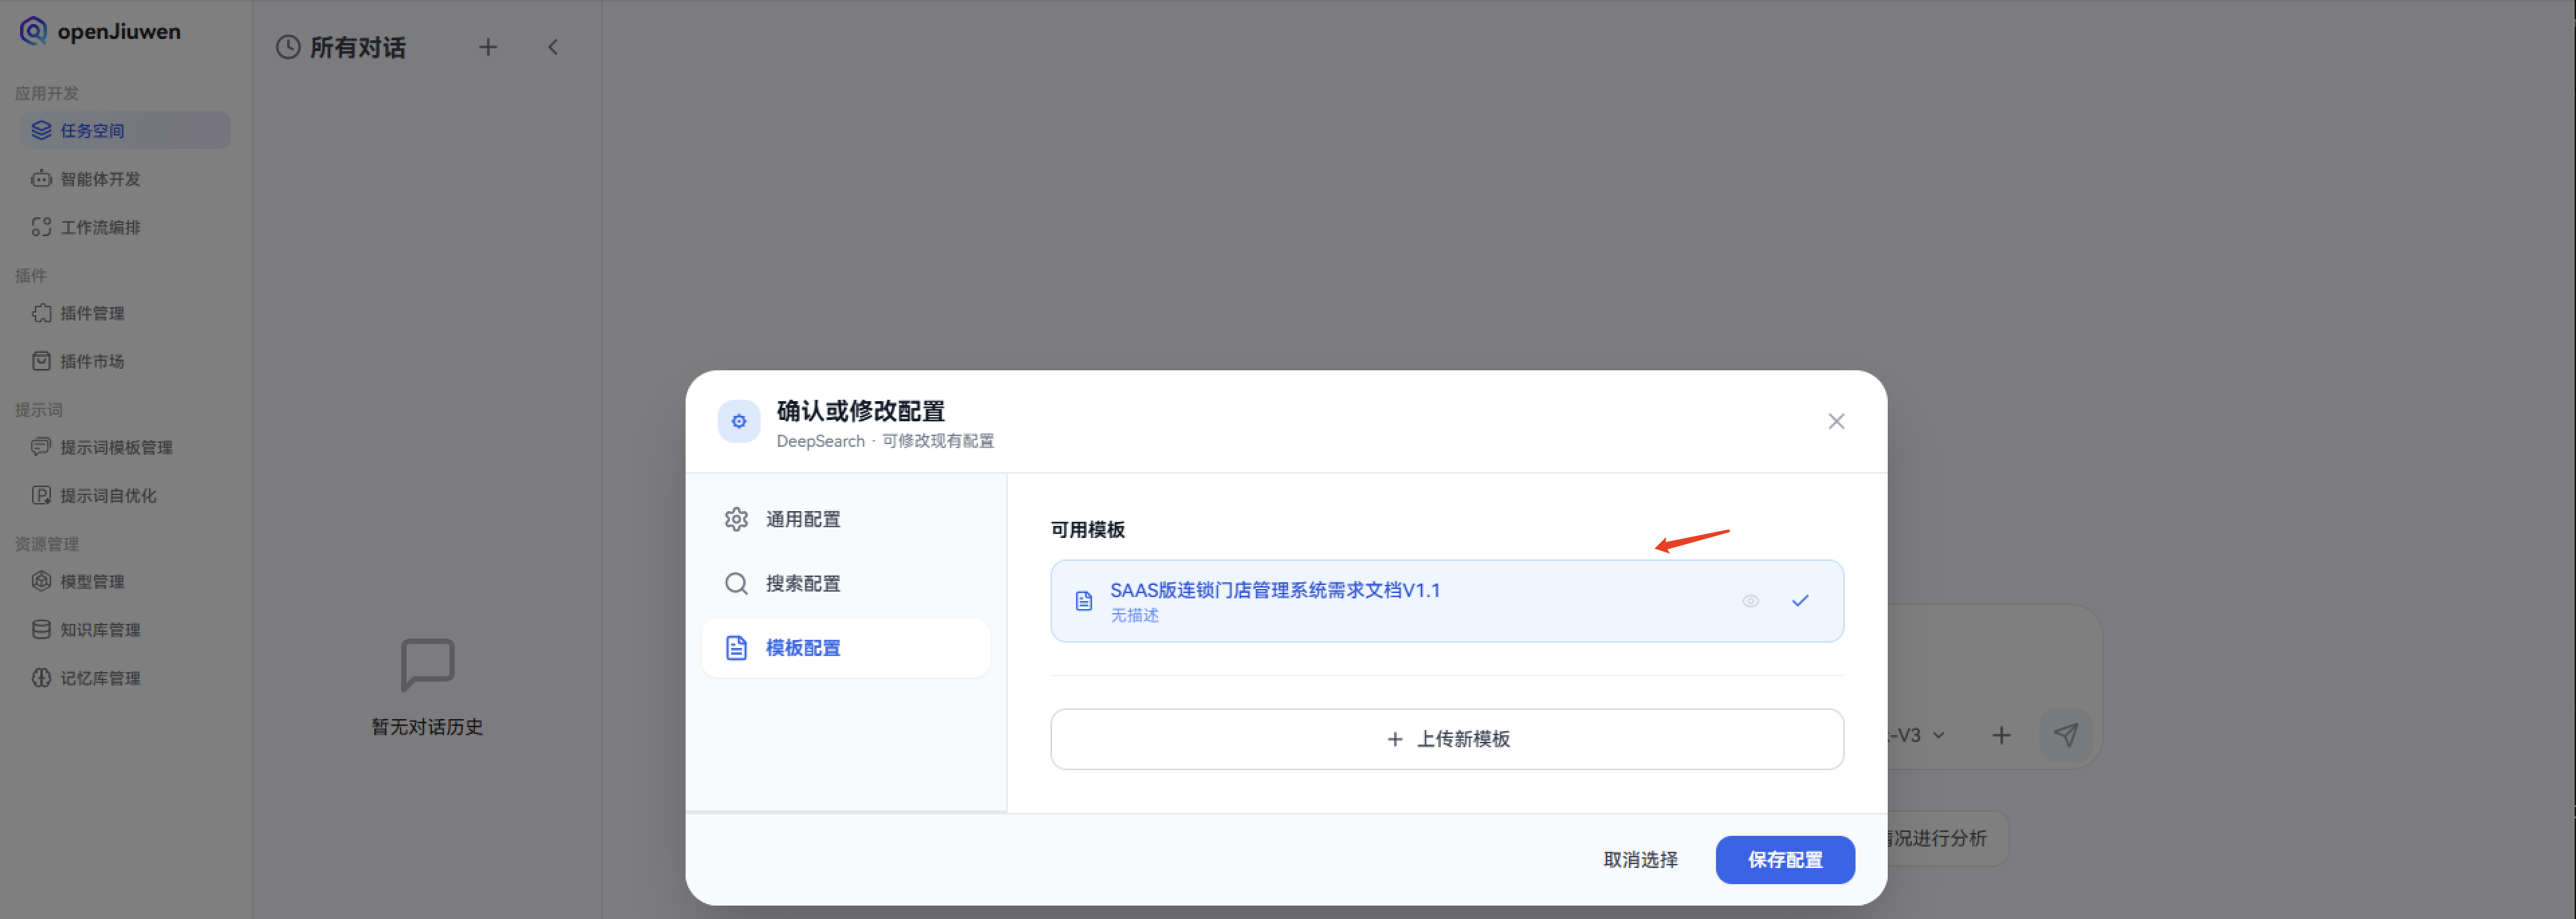Start a new conversation with the plus icon
The height and width of the screenshot is (919, 2576).
tap(488, 46)
